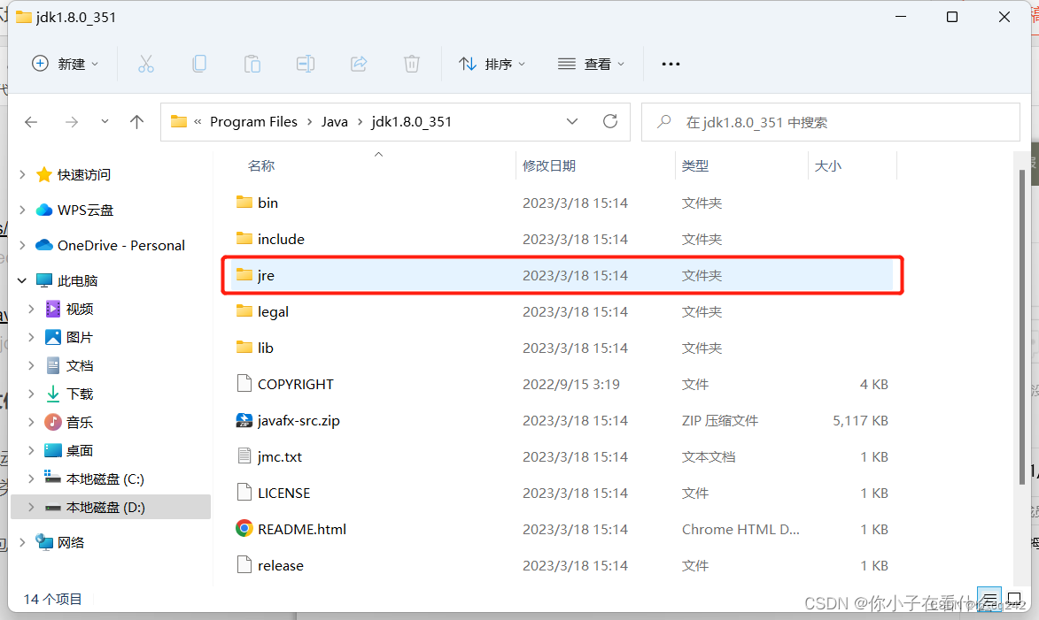Select the bin folder icon

244,202
